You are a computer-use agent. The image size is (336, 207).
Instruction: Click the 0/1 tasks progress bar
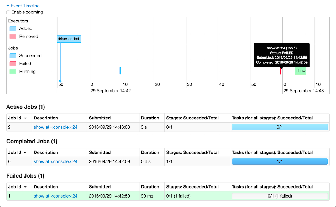(x=280, y=127)
